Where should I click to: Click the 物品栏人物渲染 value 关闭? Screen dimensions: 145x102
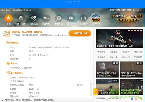click(31, 85)
